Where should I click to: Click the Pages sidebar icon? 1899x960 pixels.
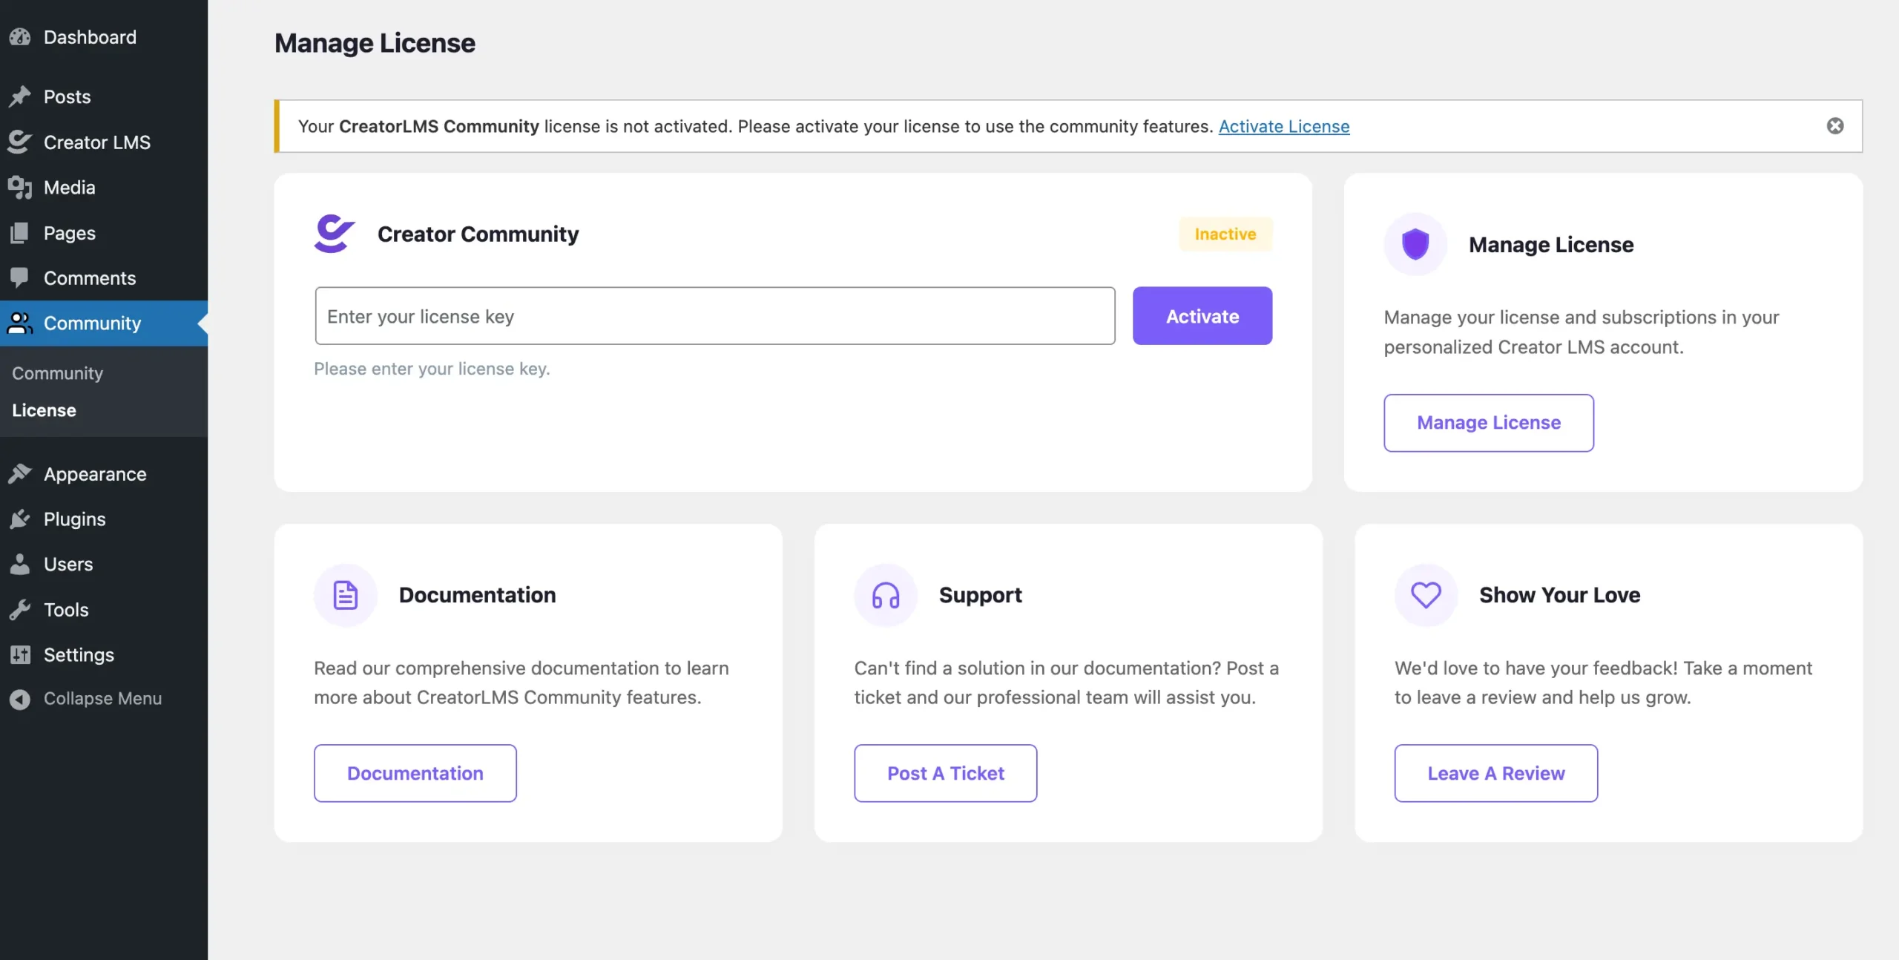(x=20, y=232)
